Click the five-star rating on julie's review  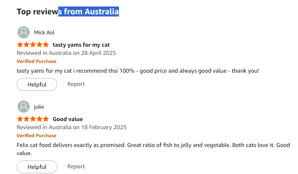[x=33, y=119]
